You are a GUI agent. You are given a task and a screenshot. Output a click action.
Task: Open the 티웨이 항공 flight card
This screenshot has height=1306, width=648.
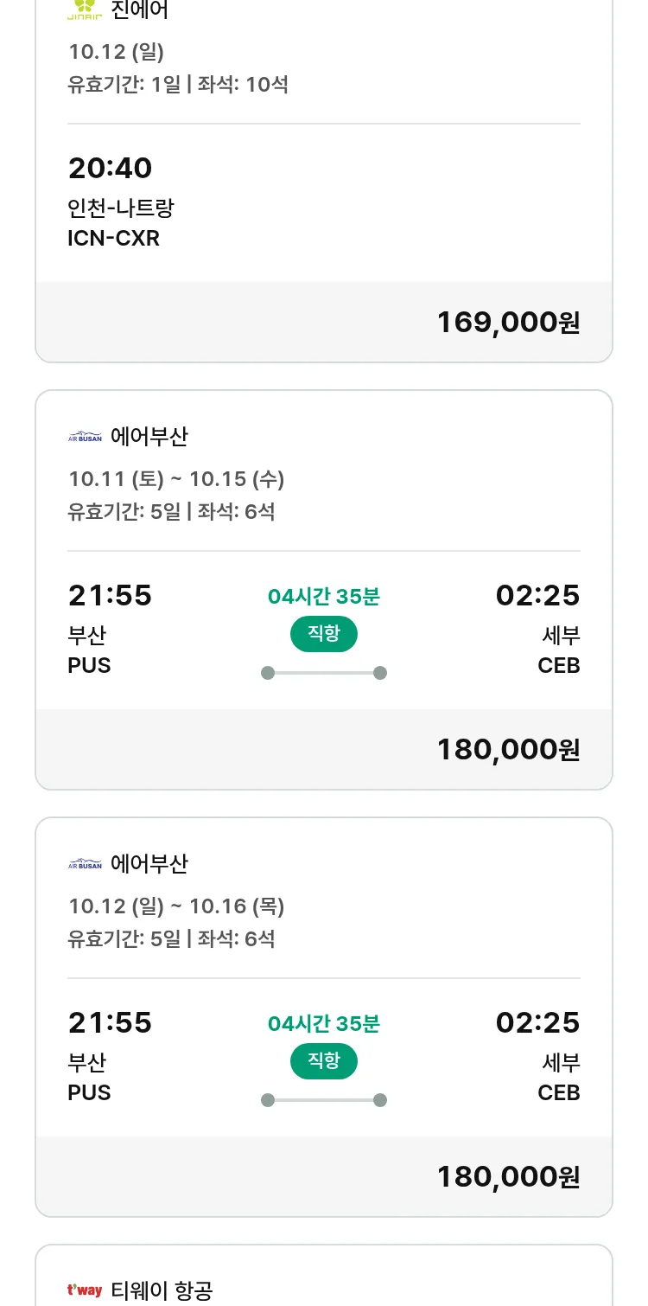(324, 1280)
